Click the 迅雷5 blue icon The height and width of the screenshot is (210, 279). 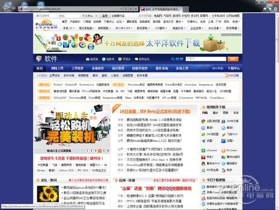pyautogui.click(x=223, y=141)
